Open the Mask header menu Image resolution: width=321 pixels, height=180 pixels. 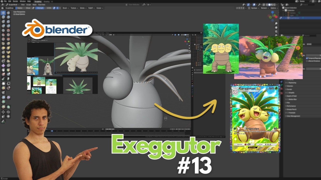click(x=34, y=4)
